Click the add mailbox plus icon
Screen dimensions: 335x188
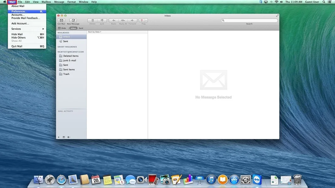tap(58, 137)
